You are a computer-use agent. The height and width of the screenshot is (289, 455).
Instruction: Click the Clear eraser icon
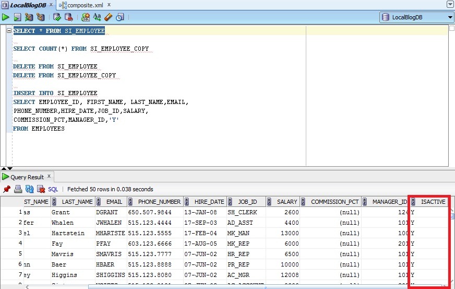coord(109,17)
